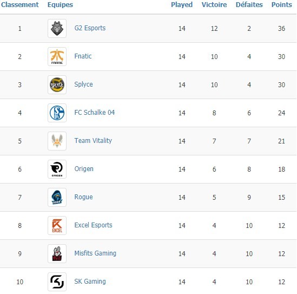Open the Splyce team page link

point(83,84)
